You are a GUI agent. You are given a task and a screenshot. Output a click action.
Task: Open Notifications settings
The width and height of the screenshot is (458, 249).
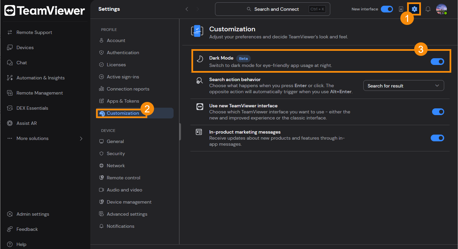coord(120,226)
